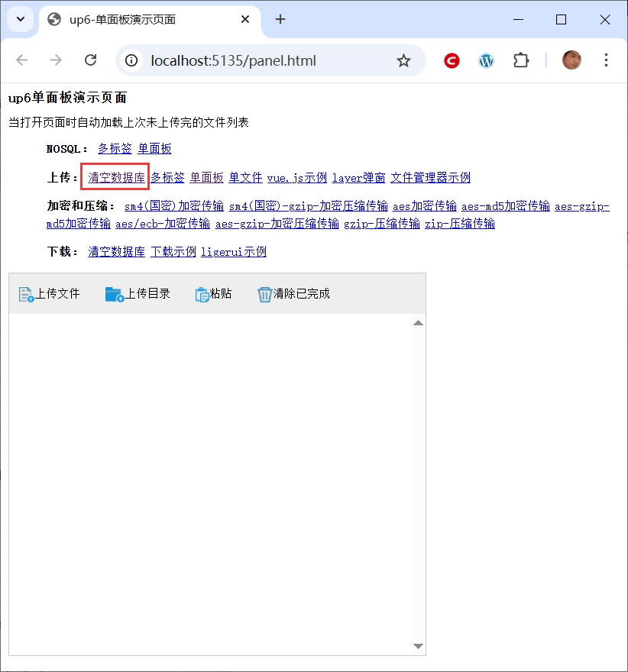Click the WordPress extension icon
The height and width of the screenshot is (672, 628).
[487, 60]
